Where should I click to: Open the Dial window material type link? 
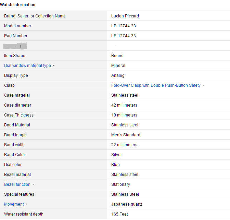point(27,66)
